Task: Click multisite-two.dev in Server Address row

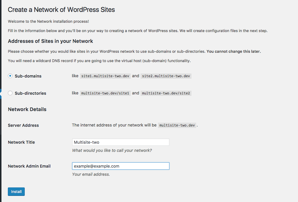Action: (177, 125)
